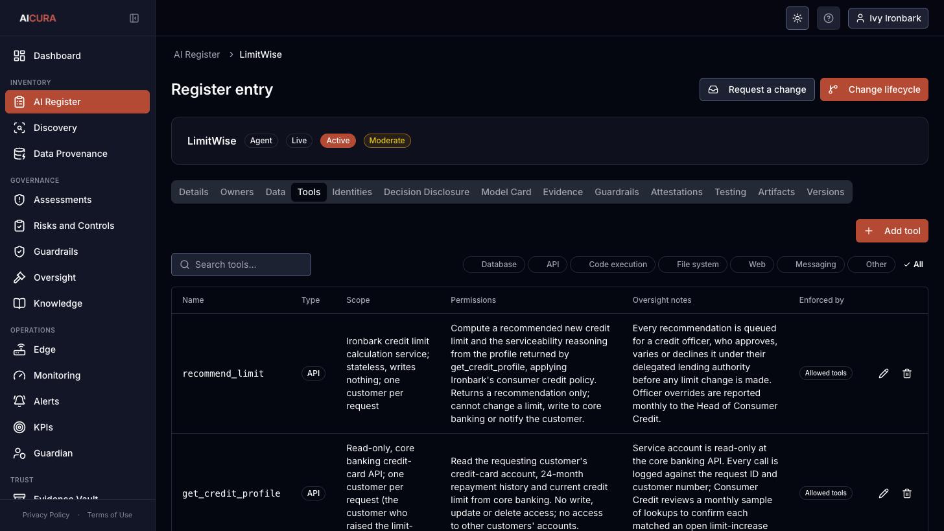Edit the get_credit_profile tool pencil icon
944x531 pixels.
(884, 493)
